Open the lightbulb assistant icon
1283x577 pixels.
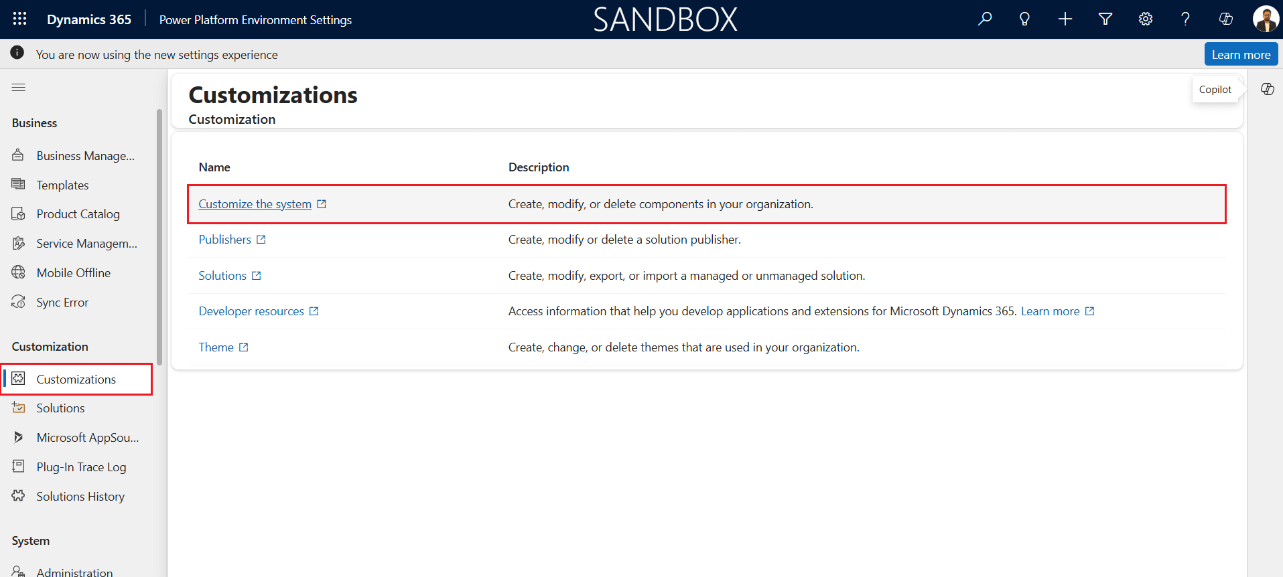click(x=1024, y=19)
